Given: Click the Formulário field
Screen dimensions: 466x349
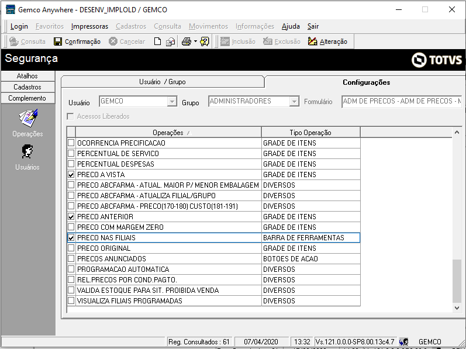Looking at the screenshot, I should [402, 102].
